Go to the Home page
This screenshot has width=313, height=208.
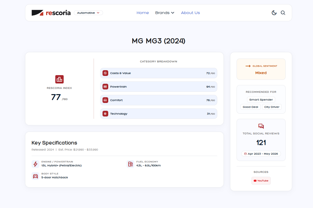(143, 13)
